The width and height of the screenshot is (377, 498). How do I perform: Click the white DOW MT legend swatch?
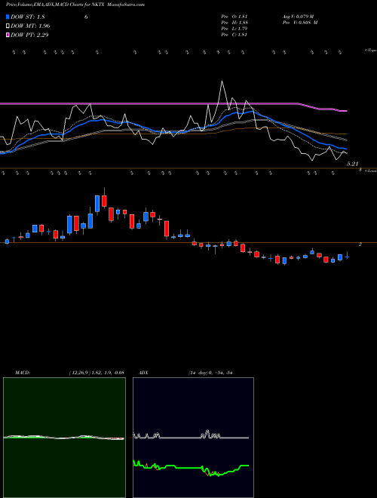point(8,26)
